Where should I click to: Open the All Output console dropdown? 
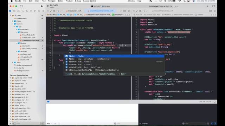[x=144, y=124]
